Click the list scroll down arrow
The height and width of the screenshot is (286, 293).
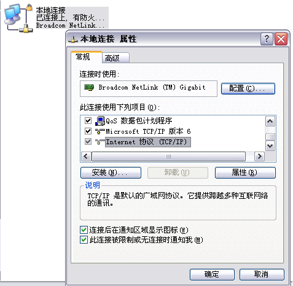270,146
